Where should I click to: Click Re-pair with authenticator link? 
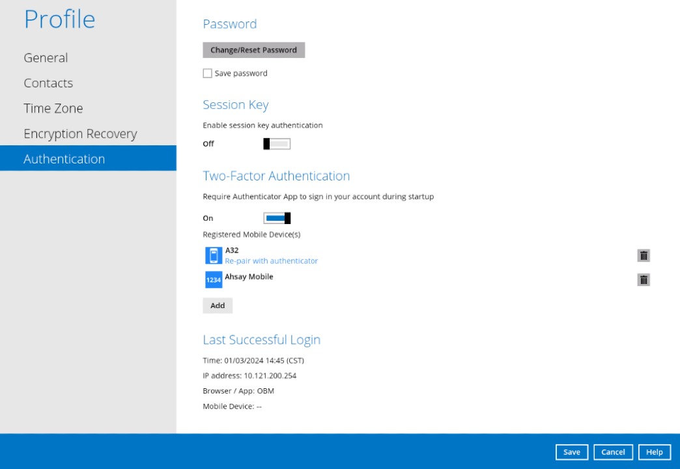(272, 261)
